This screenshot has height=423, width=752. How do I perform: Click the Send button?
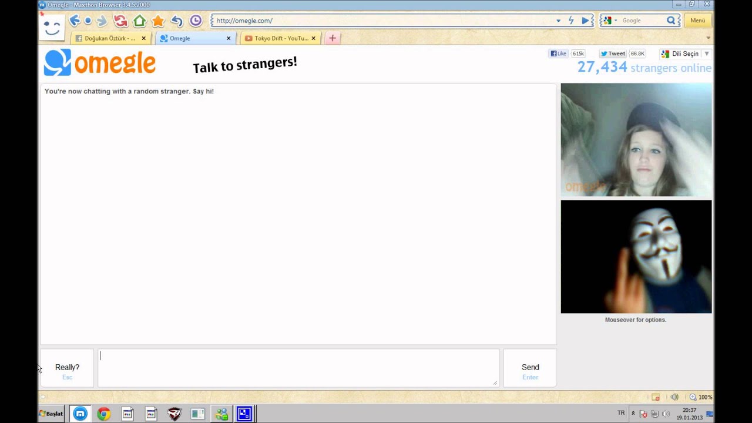click(530, 368)
